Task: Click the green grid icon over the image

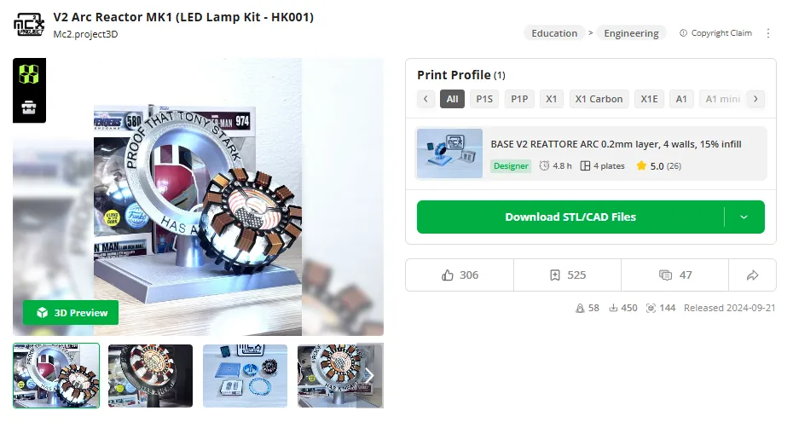Action: [29, 74]
